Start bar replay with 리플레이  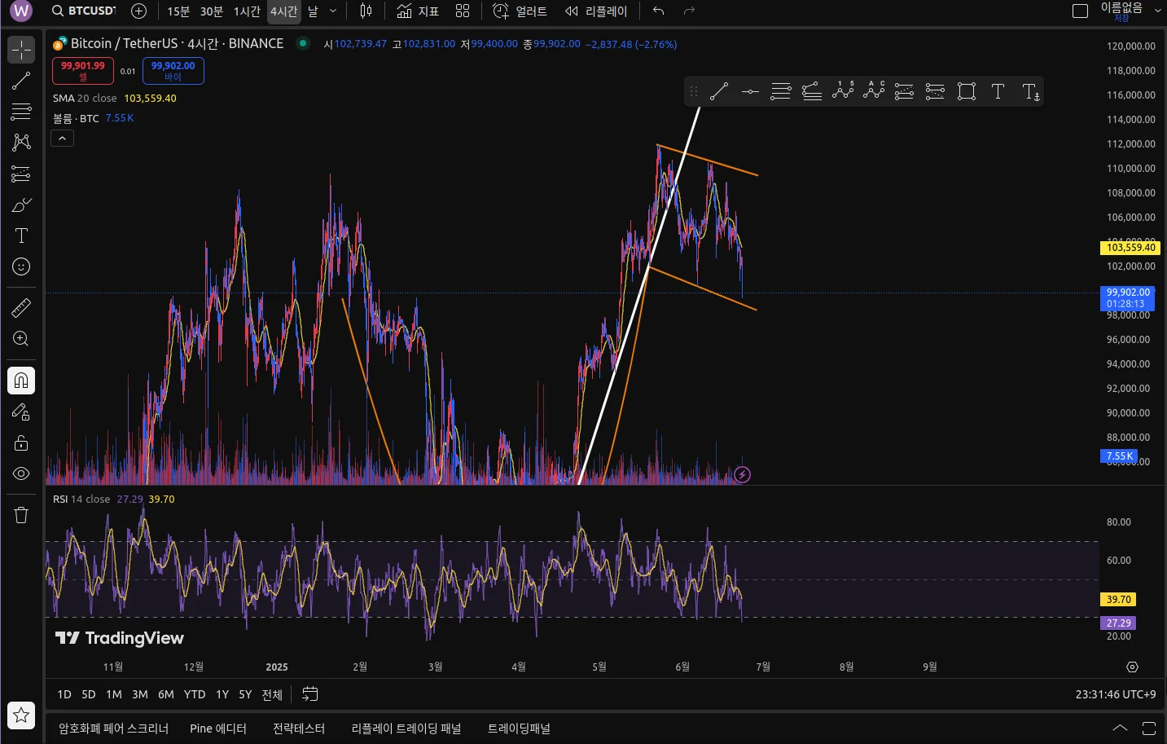tap(597, 11)
